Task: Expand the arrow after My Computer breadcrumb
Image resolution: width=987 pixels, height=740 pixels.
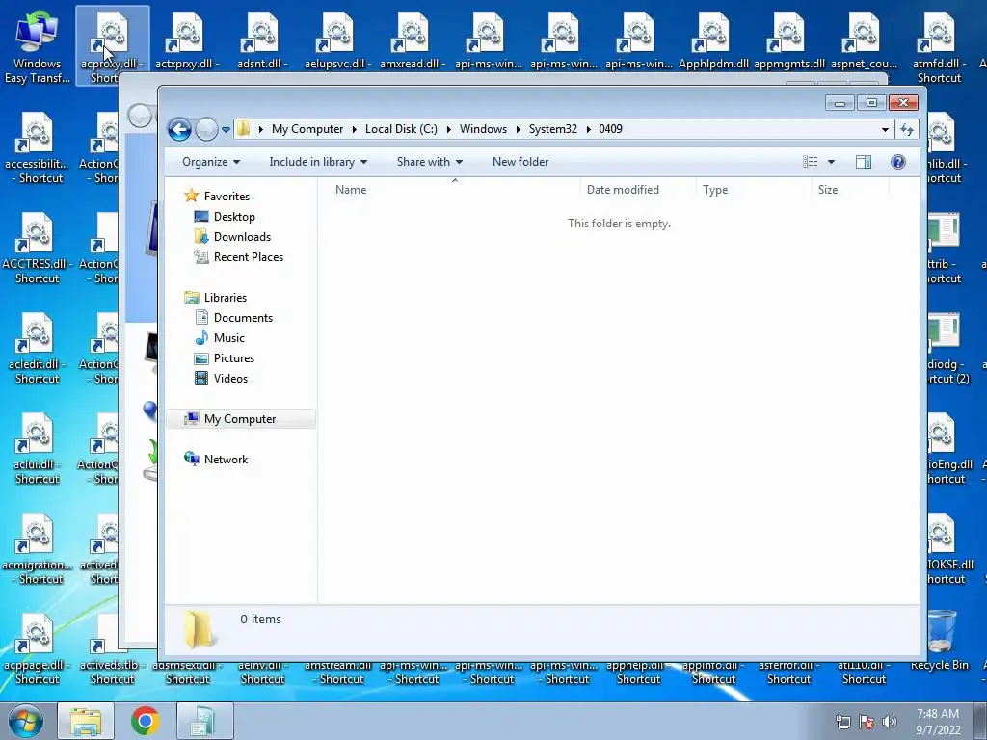Action: point(354,130)
